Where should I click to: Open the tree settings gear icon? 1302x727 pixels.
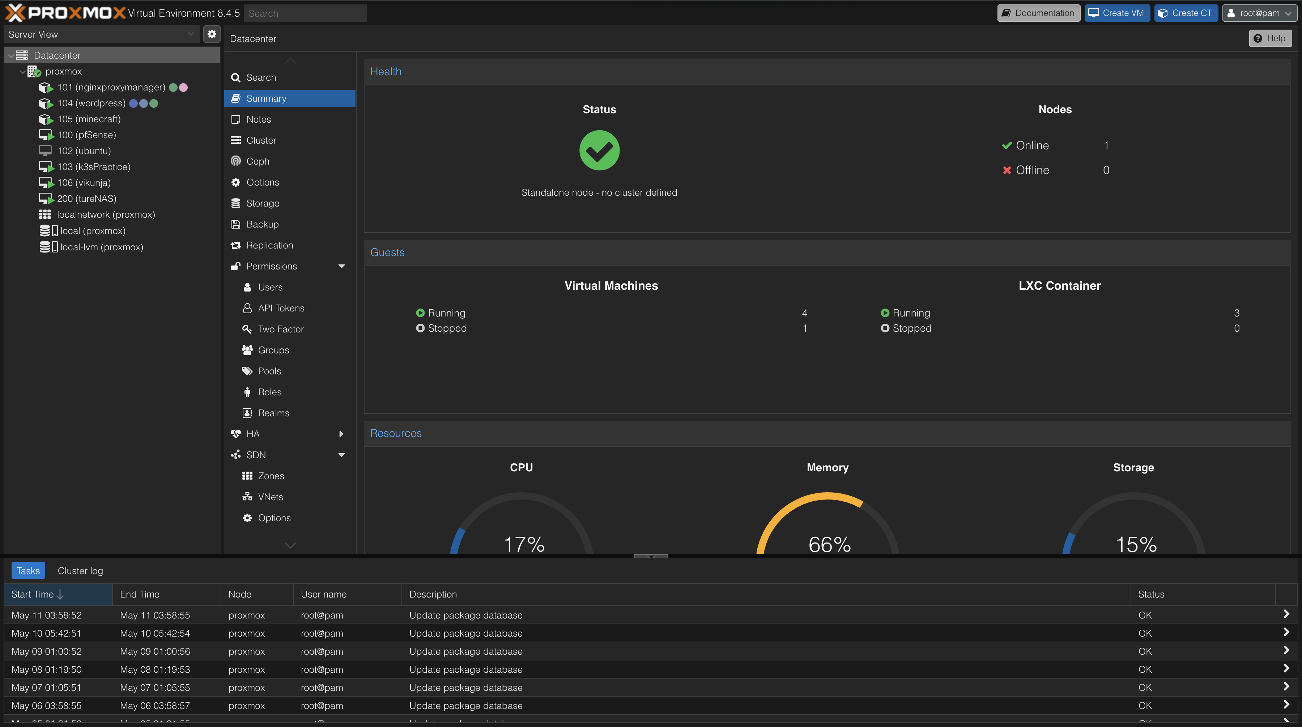tap(212, 34)
